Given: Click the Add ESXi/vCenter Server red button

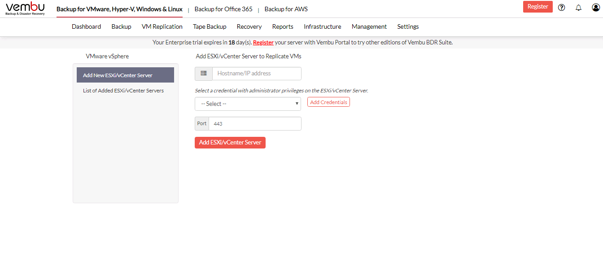Looking at the screenshot, I should point(230,143).
